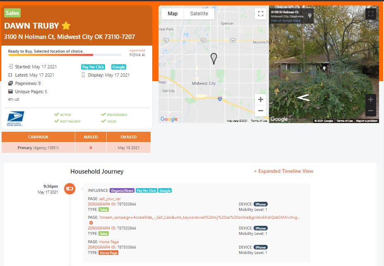Click the gold star next to DAWN TRUBY
384x266 pixels.
pyautogui.click(x=66, y=26)
